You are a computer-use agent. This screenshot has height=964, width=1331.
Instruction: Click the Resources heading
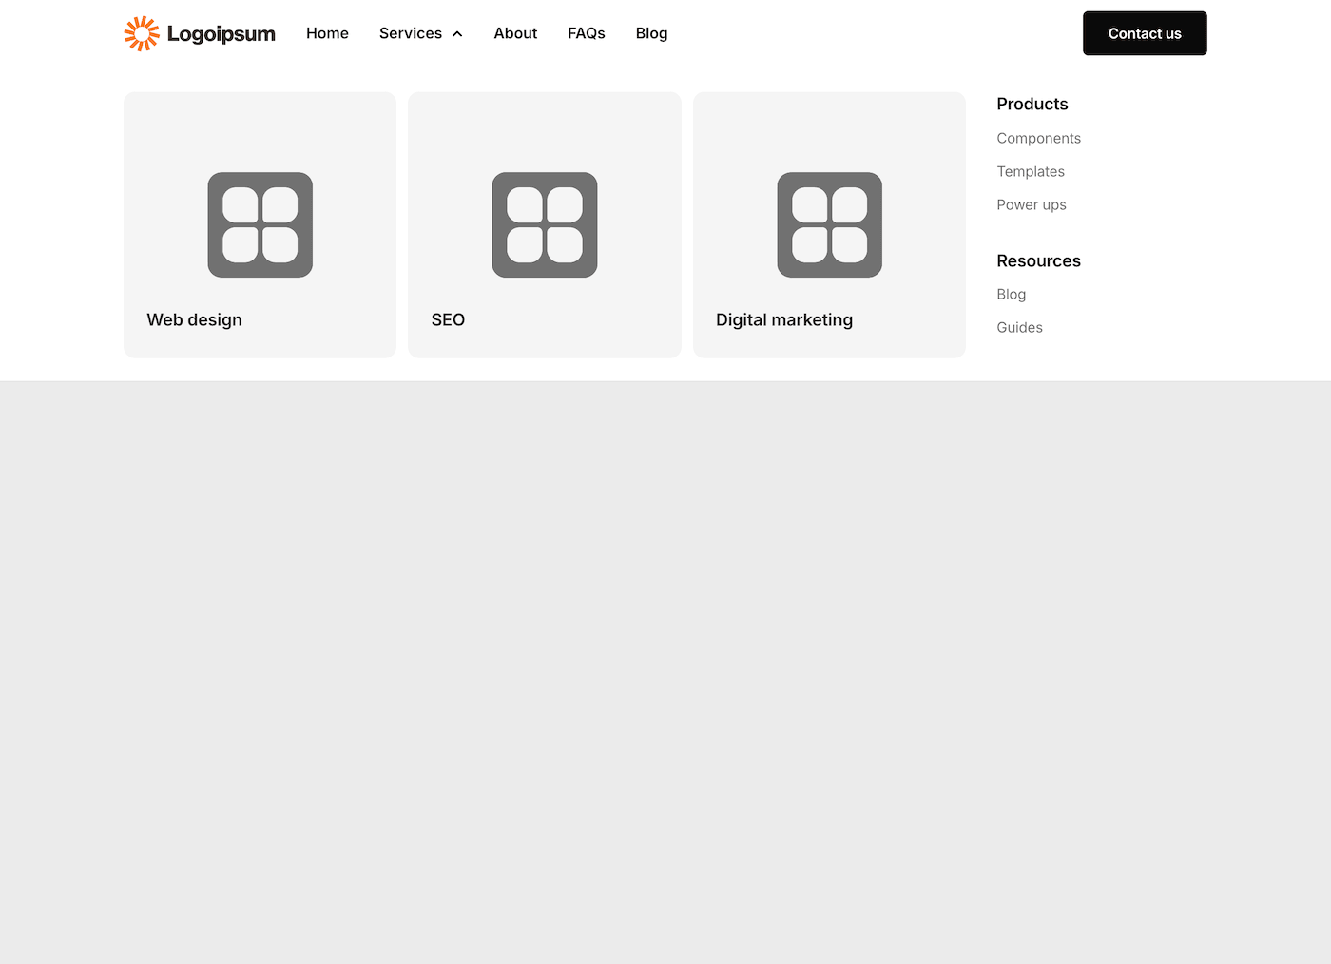click(1038, 260)
